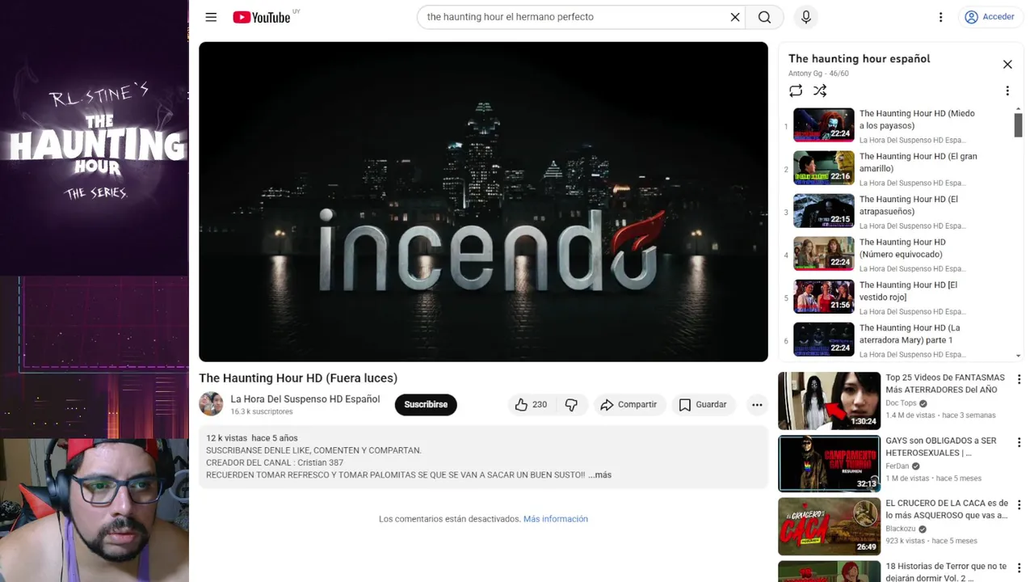Viewport: 1034px width, 582px height.
Task: Click the playlist scrollbar thumb
Action: pos(1018,125)
